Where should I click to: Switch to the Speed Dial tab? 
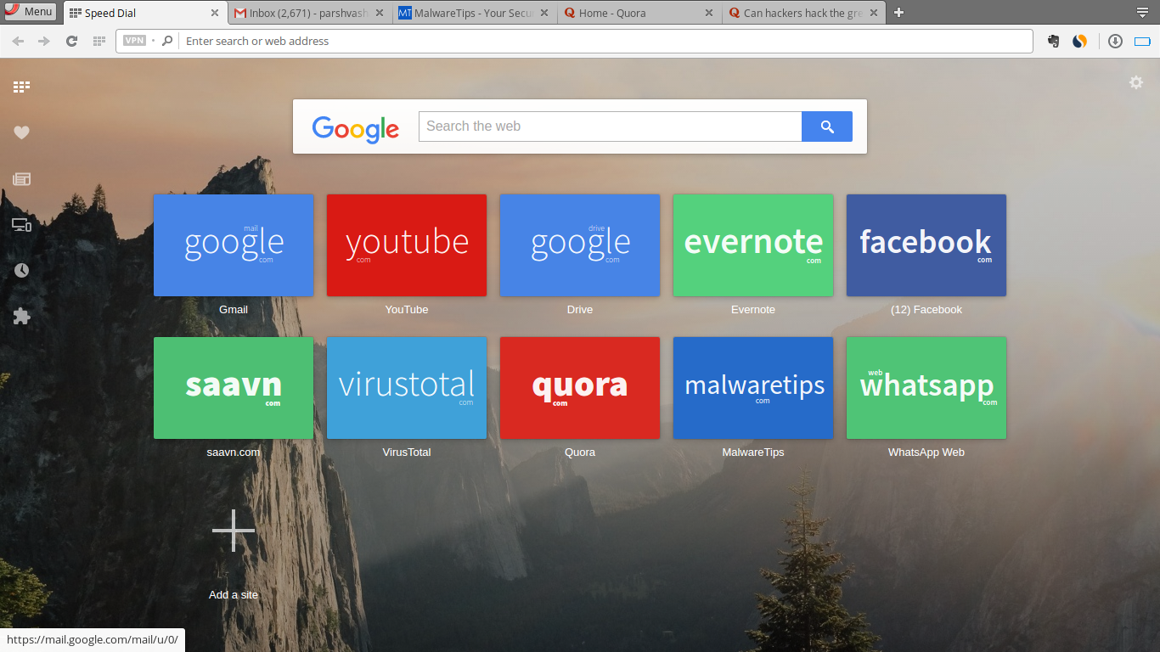click(x=144, y=13)
